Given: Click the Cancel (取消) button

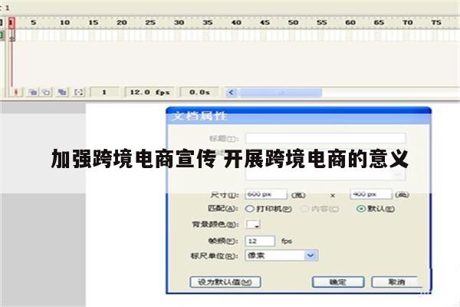Looking at the screenshot, I should click(396, 282).
